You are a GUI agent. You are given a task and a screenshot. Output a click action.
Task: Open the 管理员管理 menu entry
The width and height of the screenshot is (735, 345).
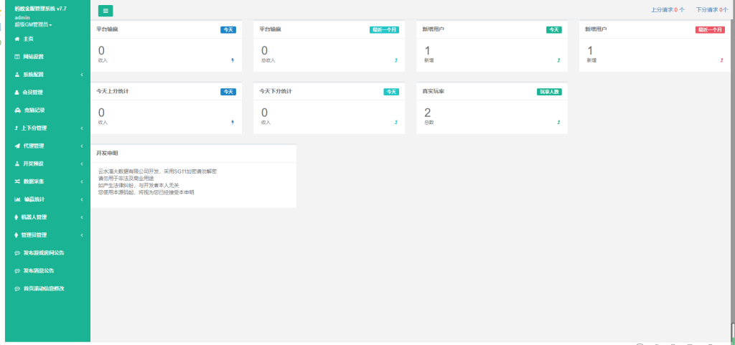(x=34, y=235)
